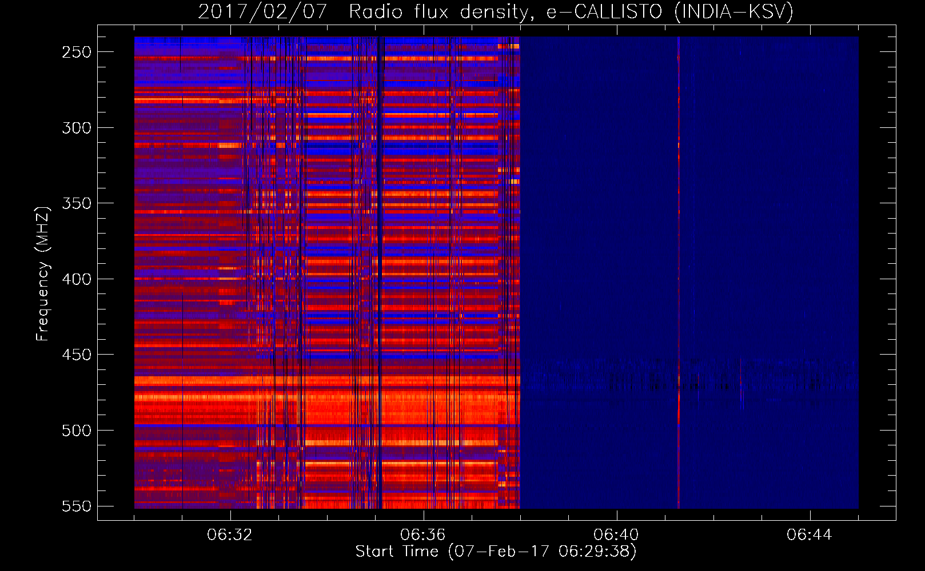Select the 400 frequency tick label
925x571 pixels.
(77, 279)
